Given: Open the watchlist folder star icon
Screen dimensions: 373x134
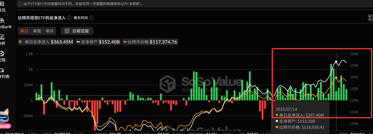Looking at the screenshot, I should pos(3,70).
